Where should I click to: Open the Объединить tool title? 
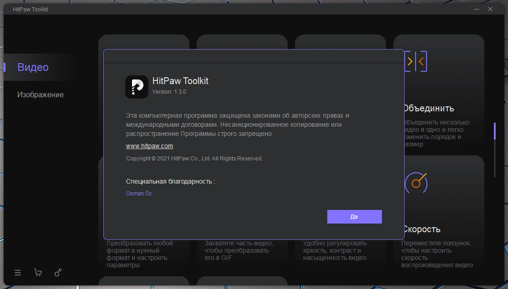coord(429,108)
